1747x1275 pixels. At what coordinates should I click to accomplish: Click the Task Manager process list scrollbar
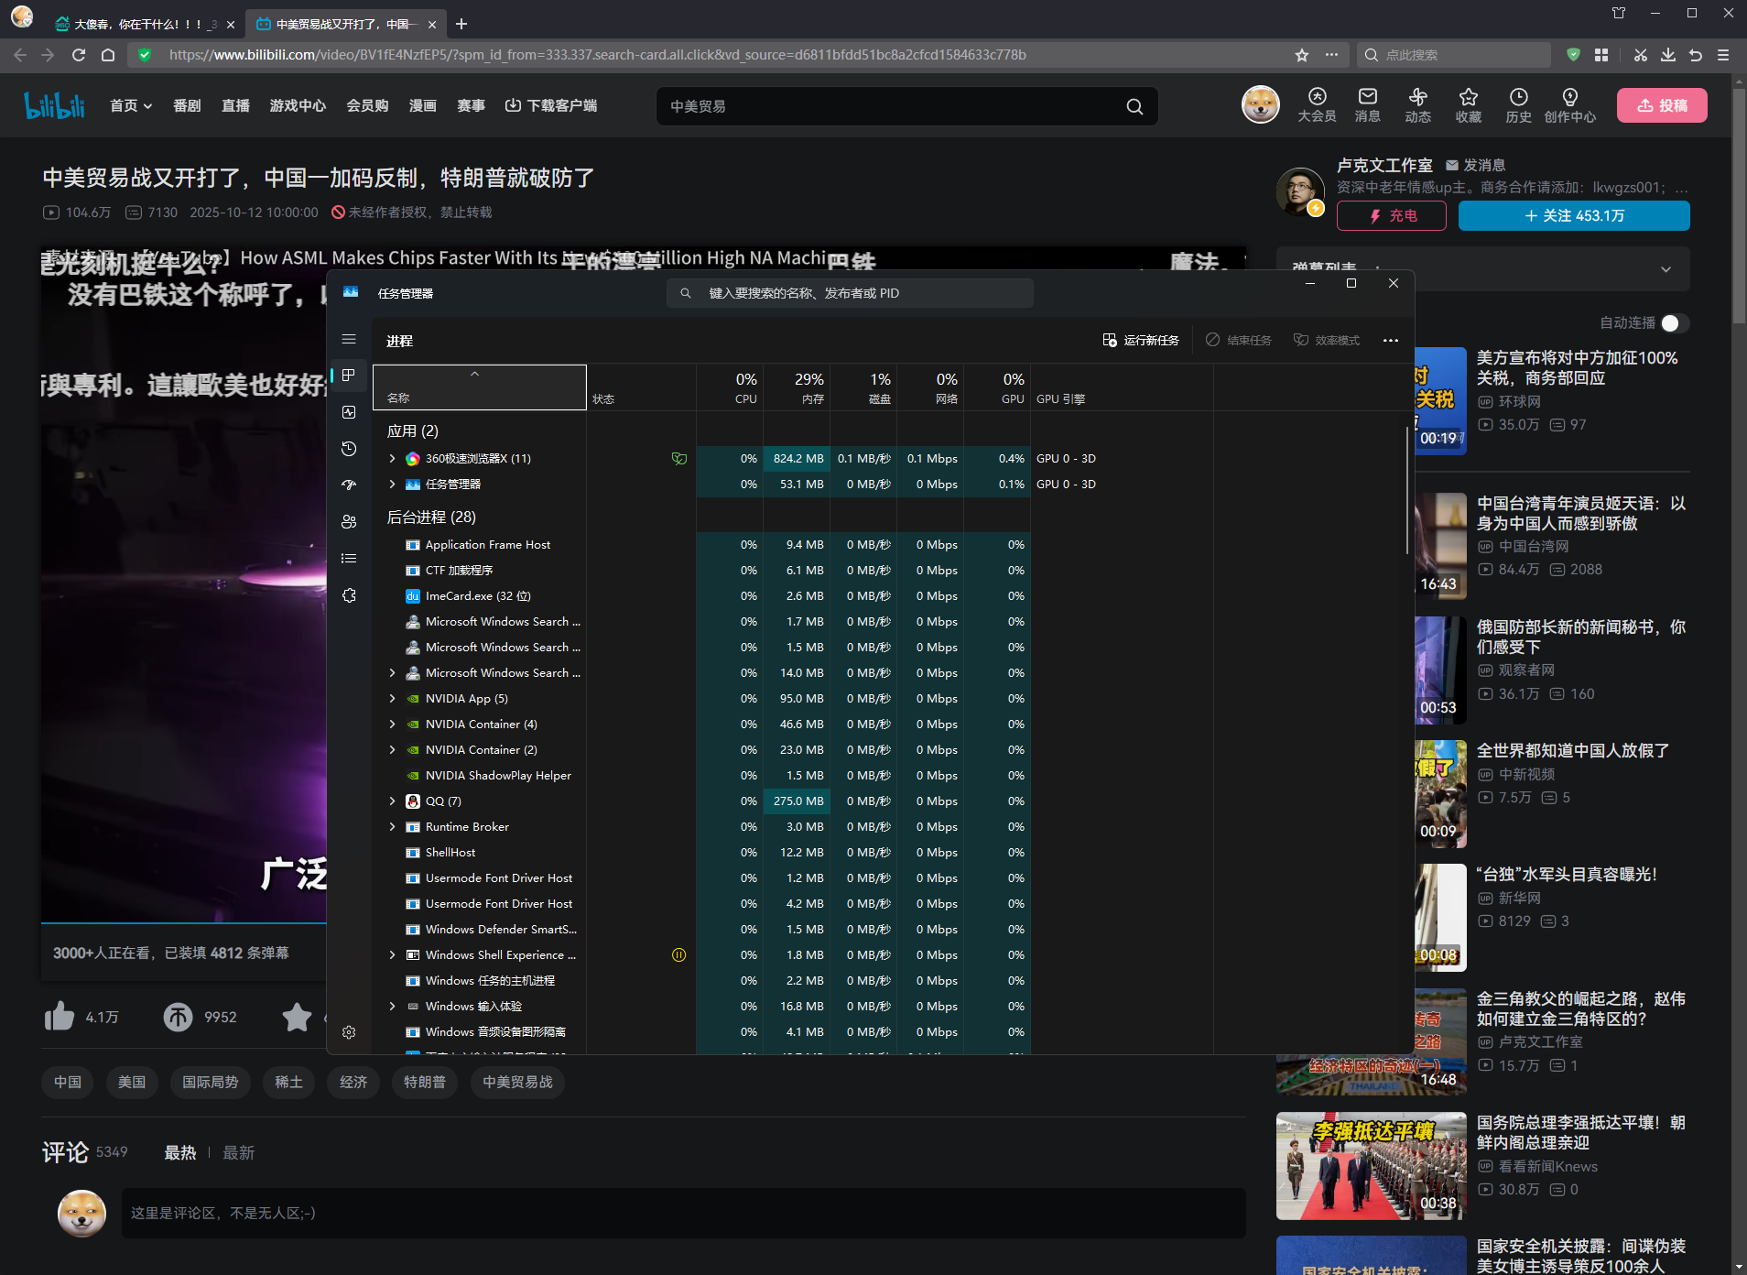pos(1407,490)
